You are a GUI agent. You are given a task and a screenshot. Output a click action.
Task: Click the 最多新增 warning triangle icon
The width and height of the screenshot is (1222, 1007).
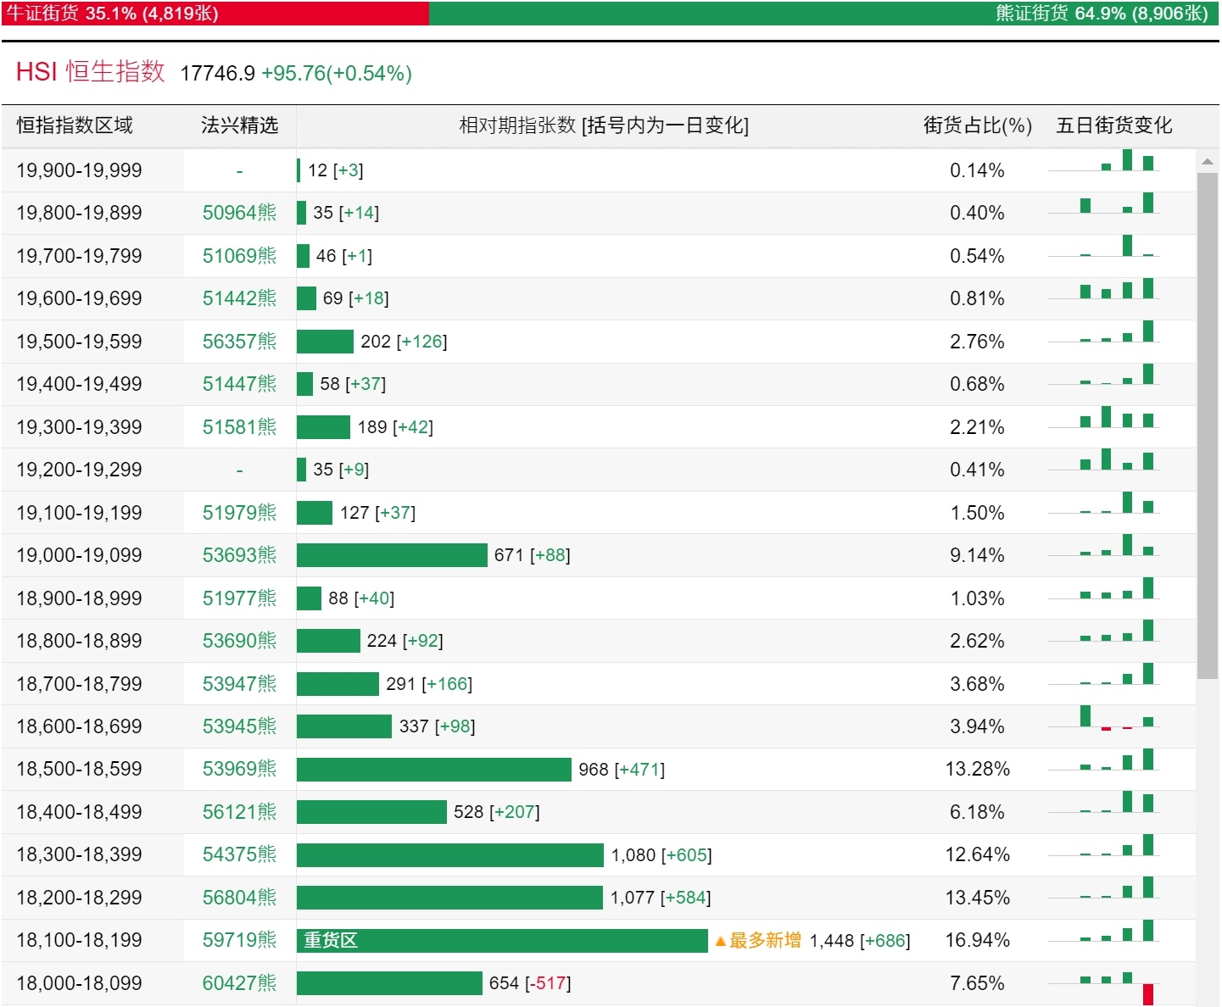[x=721, y=941]
